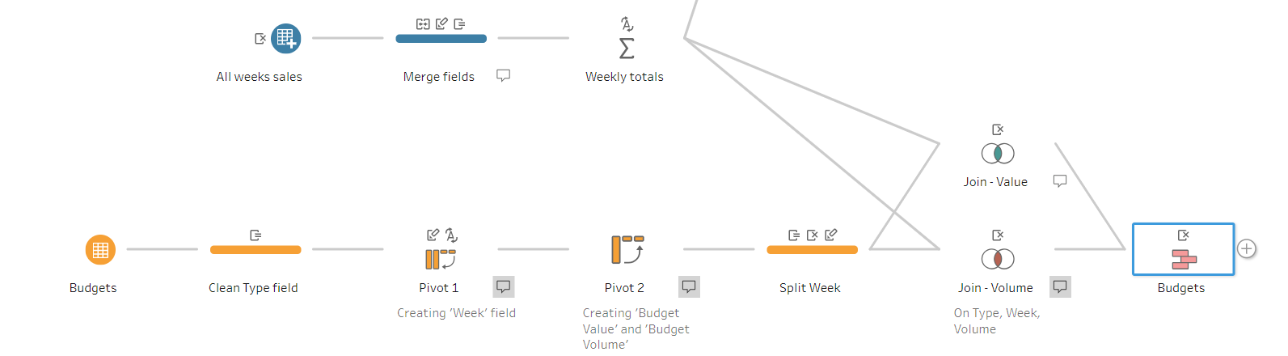Open the Join - Value comment icon
Image resolution: width=1288 pixels, height=356 pixels.
(x=1060, y=181)
